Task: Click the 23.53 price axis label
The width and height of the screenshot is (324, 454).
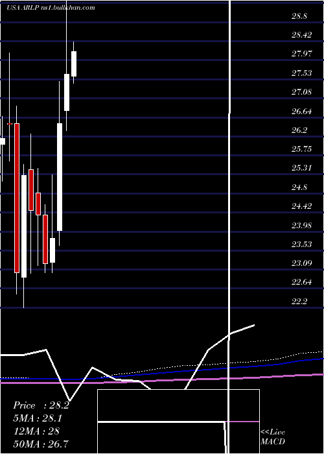Action: point(302,245)
